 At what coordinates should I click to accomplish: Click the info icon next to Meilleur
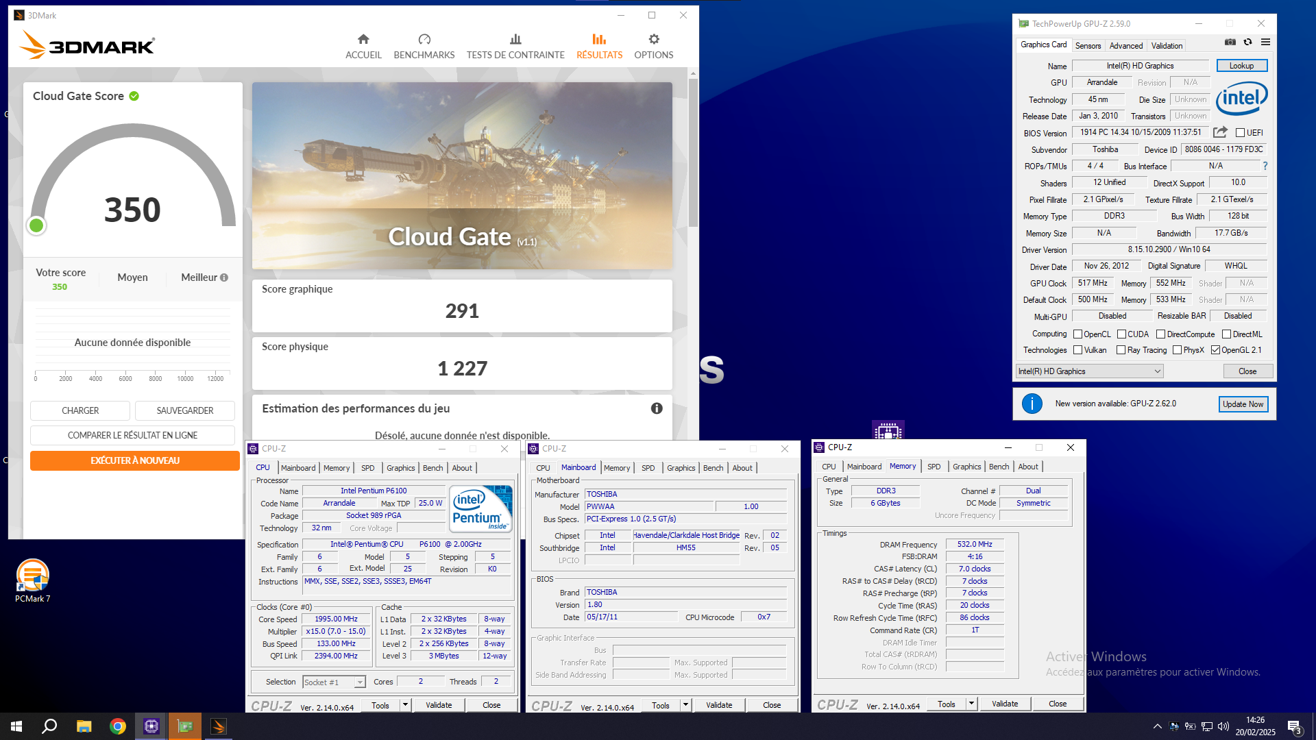[x=224, y=277]
